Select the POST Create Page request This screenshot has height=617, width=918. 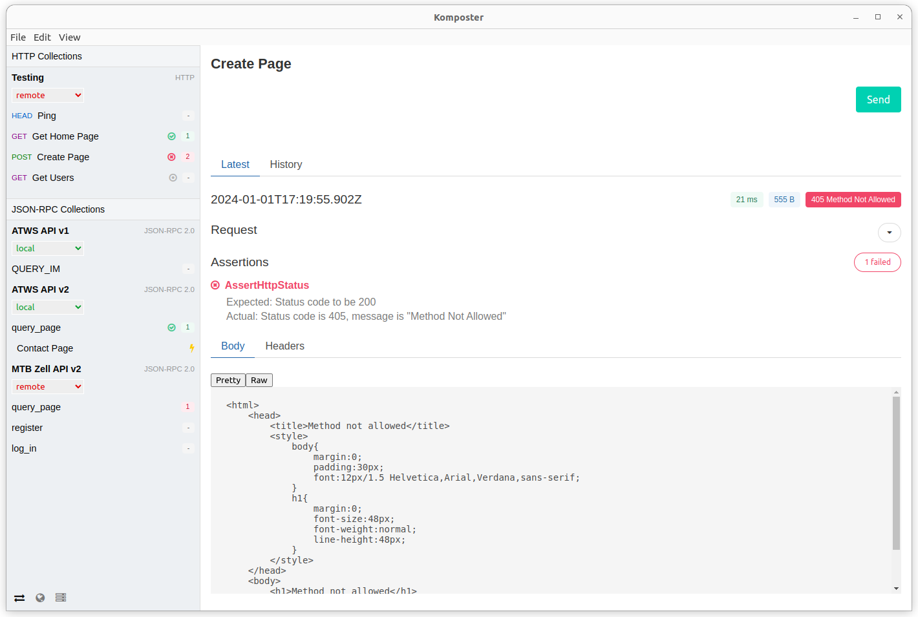coord(103,157)
